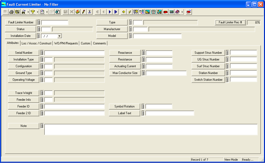
Task: Expand dropdown arrow next to help book
Action: (x=182, y=12)
